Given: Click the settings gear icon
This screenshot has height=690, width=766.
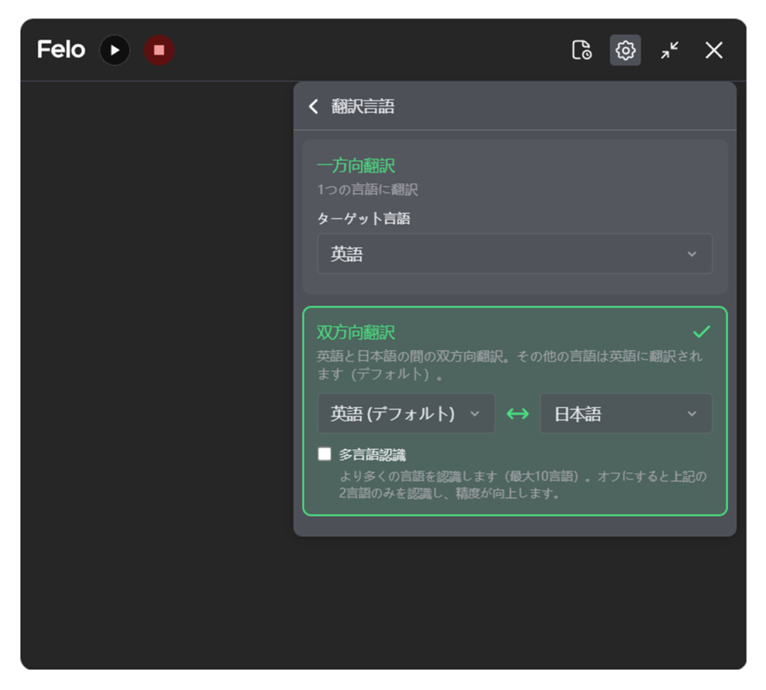Looking at the screenshot, I should (625, 50).
